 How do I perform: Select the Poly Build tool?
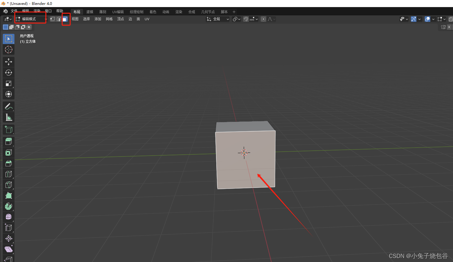(9, 196)
